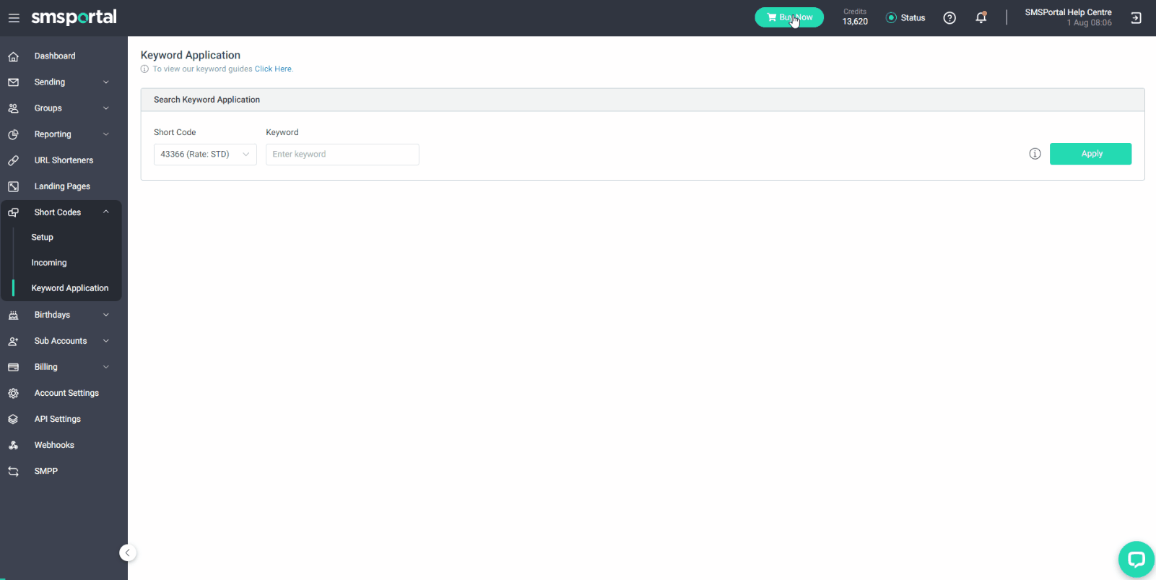Open the hamburger menu icon
The width and height of the screenshot is (1156, 580).
(14, 18)
